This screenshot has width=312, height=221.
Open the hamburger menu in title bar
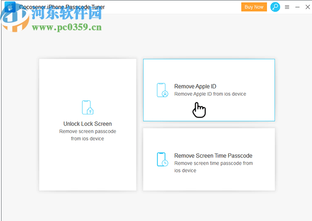click(287, 7)
